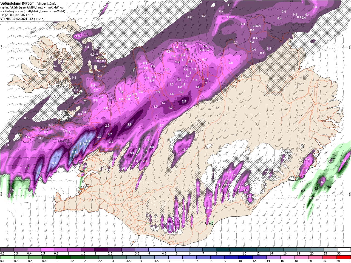Click upper color bar swatch between 6 and 7

[196, 250]
